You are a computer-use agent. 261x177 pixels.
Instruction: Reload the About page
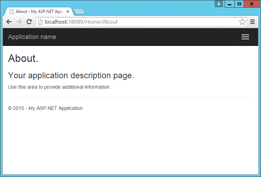(29, 22)
